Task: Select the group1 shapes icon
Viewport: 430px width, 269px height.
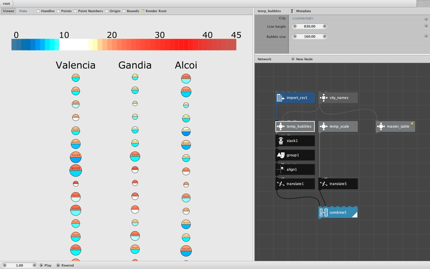Action: tap(280, 155)
